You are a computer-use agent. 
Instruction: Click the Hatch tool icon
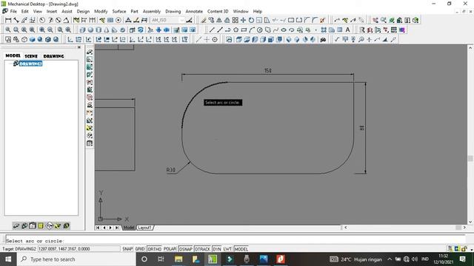[324, 30]
